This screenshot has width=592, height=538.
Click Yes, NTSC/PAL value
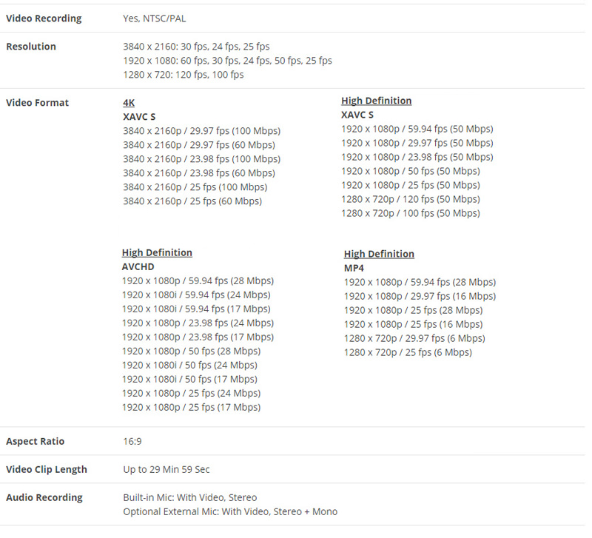point(155,19)
